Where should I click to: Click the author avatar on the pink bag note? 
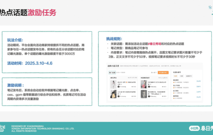pos(149,87)
